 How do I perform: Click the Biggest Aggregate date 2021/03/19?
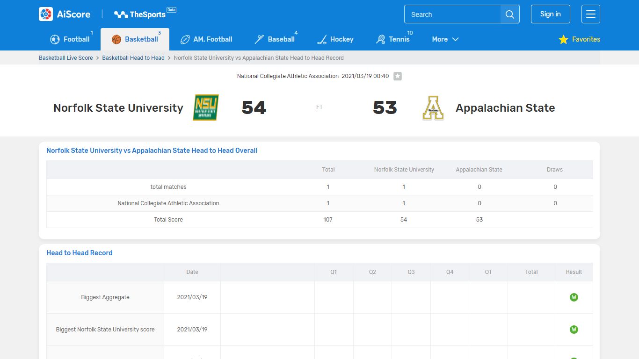(x=192, y=297)
